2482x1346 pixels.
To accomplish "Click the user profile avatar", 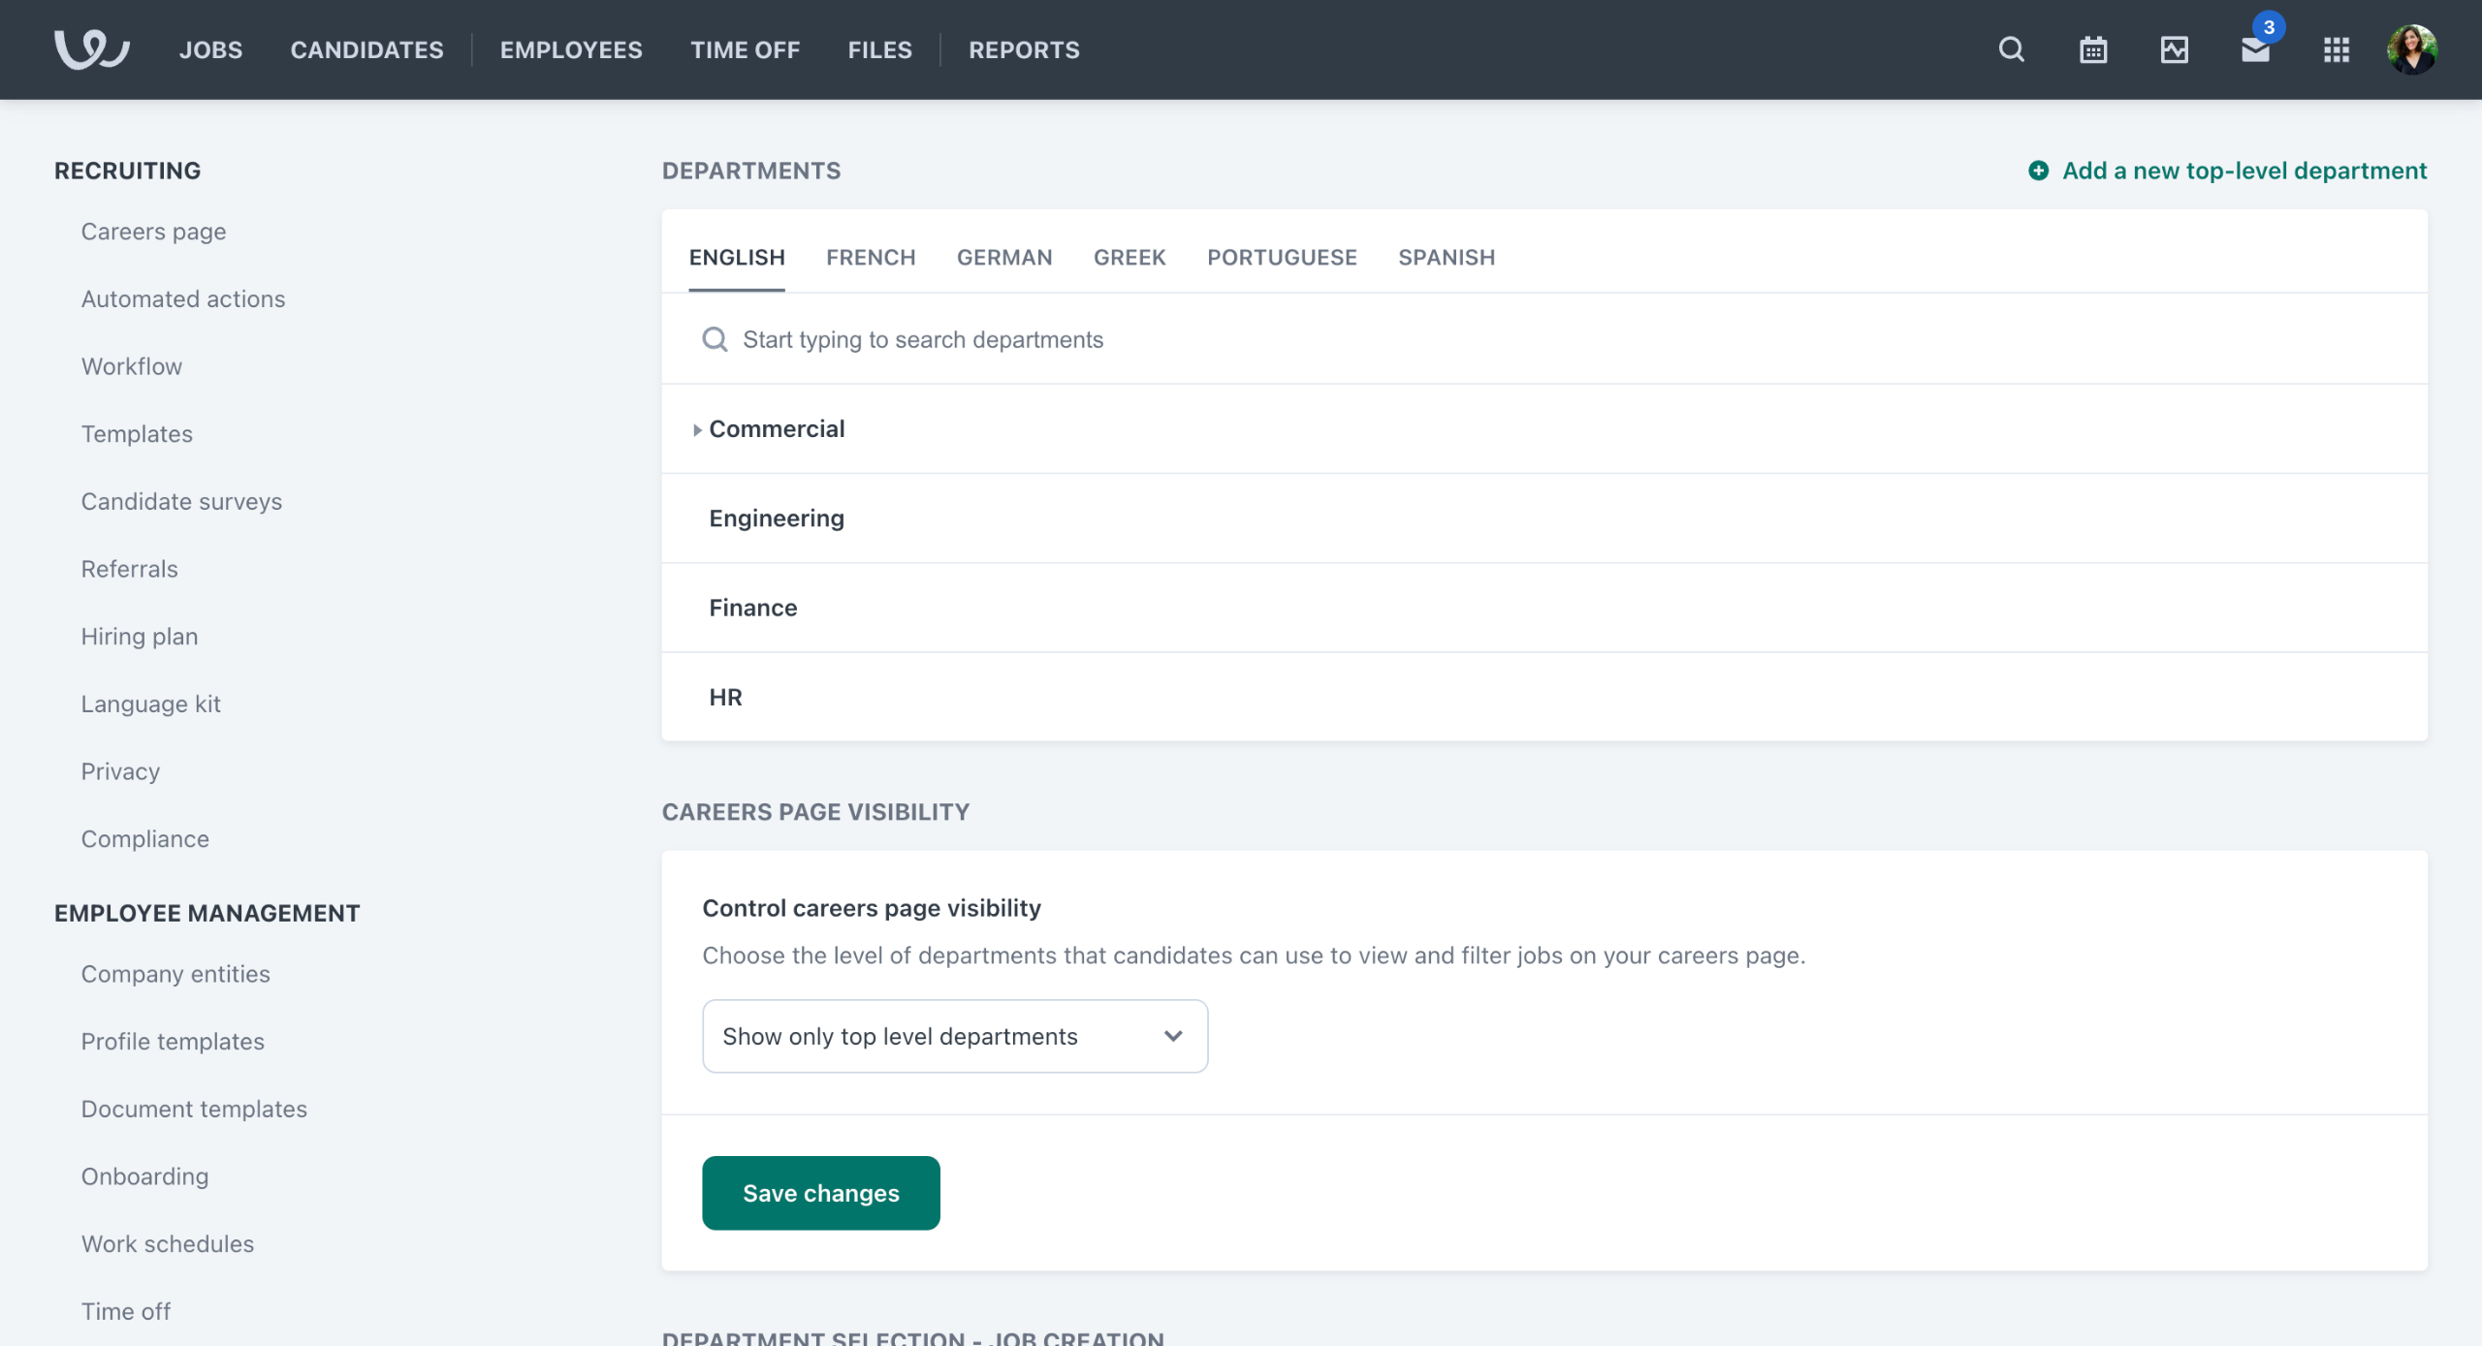I will (x=2411, y=49).
